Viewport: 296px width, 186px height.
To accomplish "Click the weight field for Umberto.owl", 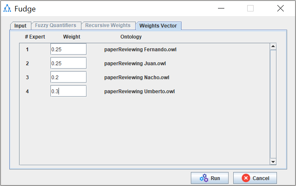I will pyautogui.click(x=68, y=91).
